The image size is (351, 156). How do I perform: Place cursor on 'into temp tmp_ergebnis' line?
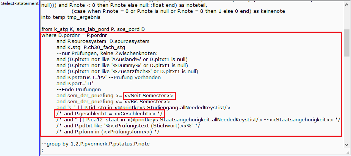(71, 17)
